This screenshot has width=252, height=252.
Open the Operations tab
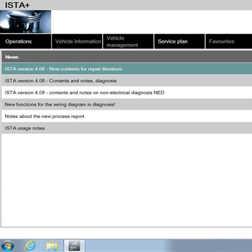coord(26,41)
